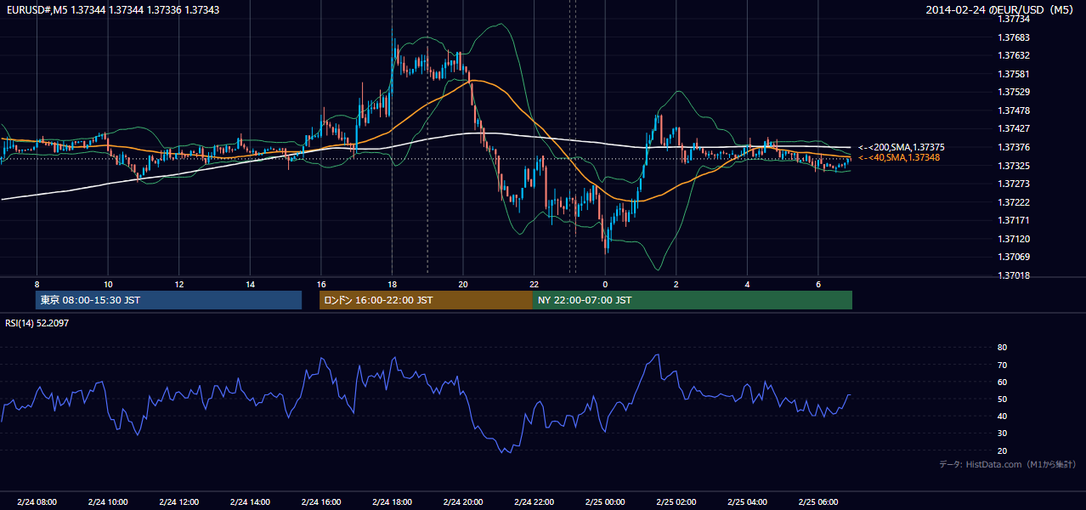1086x510 pixels.
Task: Click the 2/24 16:00 time axis label
Action: pos(321,501)
